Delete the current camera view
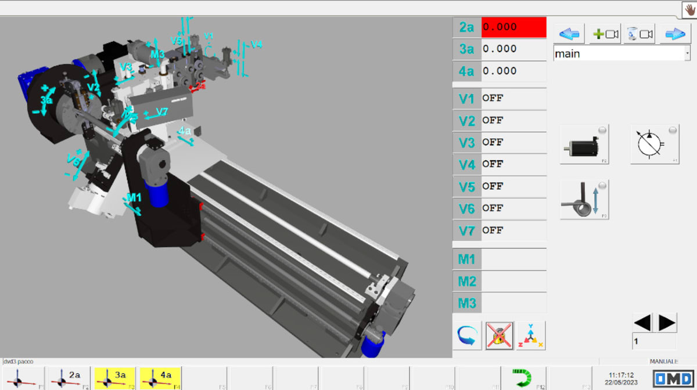This screenshot has height=390, width=697. click(x=639, y=34)
